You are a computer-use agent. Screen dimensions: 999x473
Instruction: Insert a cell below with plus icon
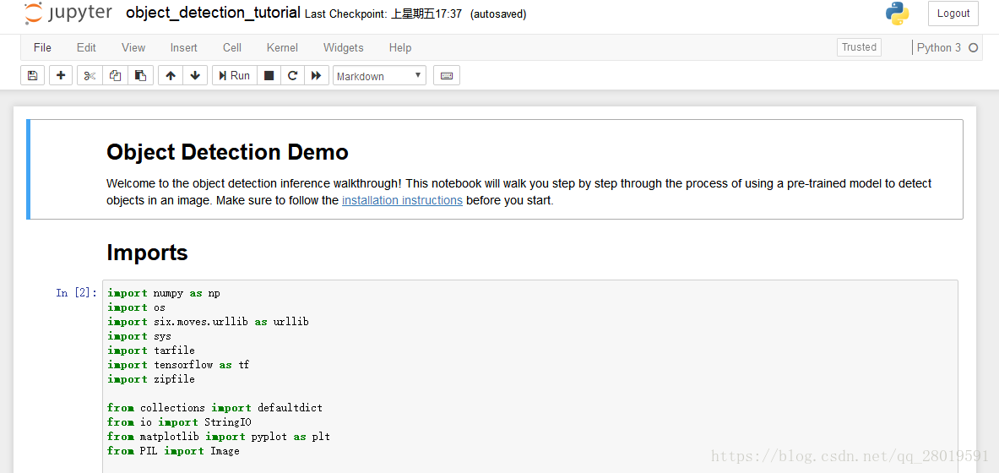point(61,76)
